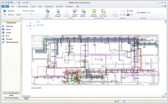The height and width of the screenshot is (104, 168).
Task: Open the Find dropdown arrow
Action: 133,15
